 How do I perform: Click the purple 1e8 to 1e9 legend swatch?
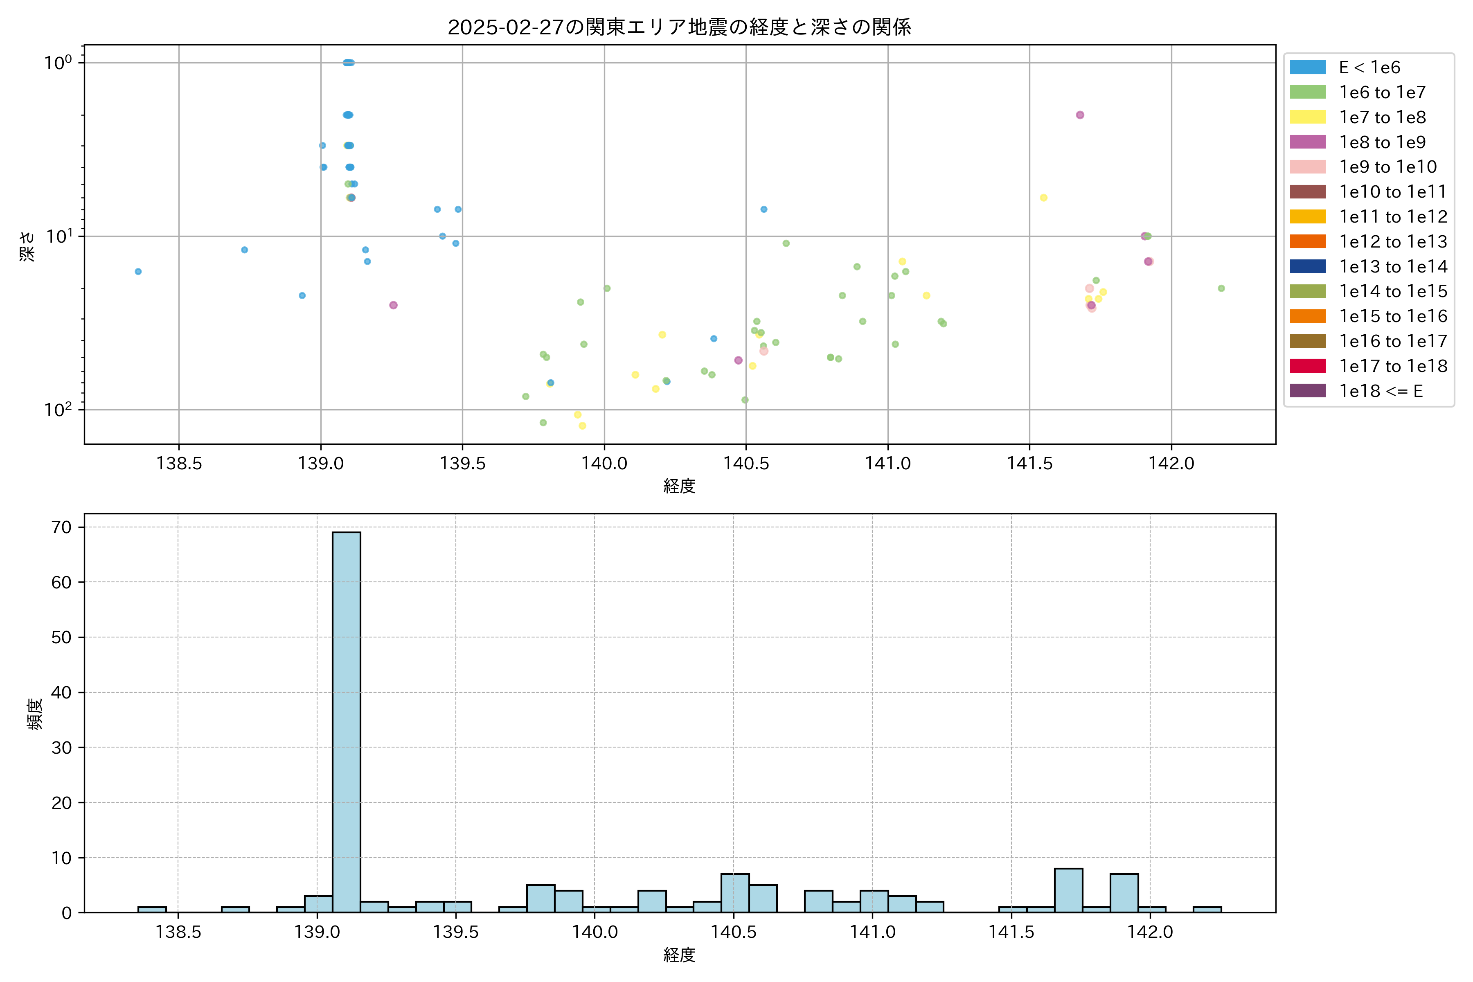1307,142
